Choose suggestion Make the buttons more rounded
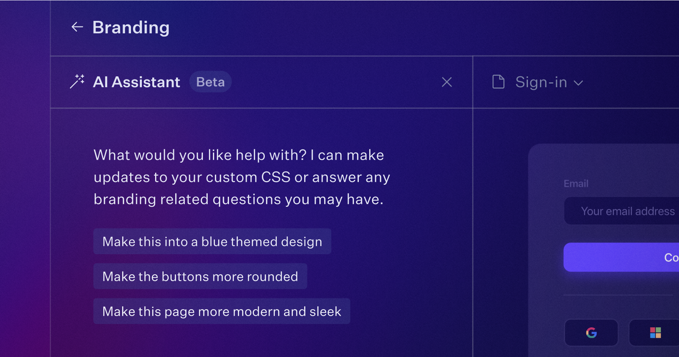 coord(200,276)
